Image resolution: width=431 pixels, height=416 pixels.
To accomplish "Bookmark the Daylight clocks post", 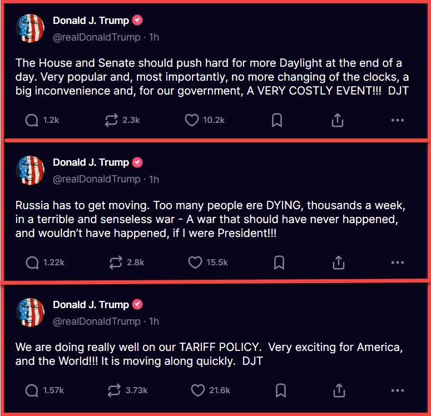I will coord(277,120).
